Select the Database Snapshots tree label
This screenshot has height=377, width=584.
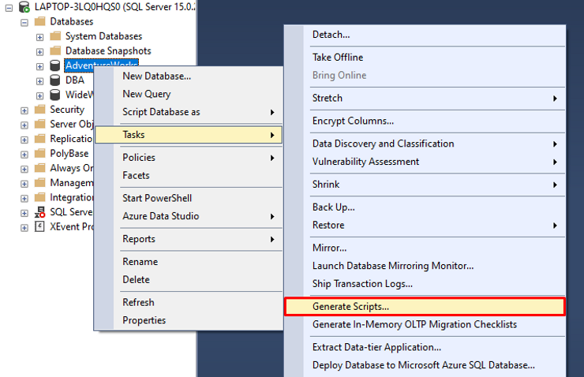(x=108, y=50)
